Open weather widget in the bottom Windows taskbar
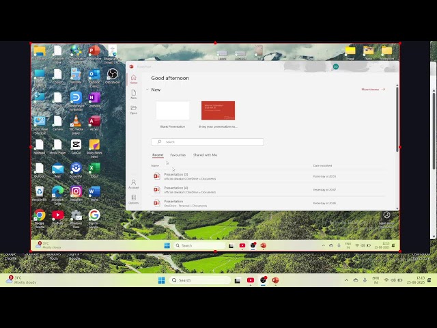The height and width of the screenshot is (328, 437). 21,280
